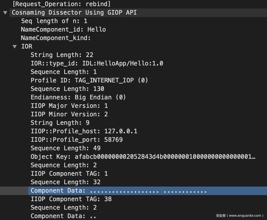Click the highlighted Component Data row
The height and width of the screenshot is (220, 267).
(119, 191)
